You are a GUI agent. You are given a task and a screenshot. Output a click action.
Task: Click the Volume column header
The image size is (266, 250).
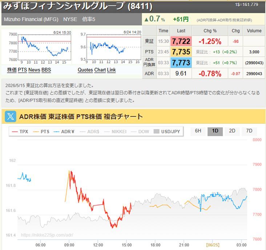pyautogui.click(x=254, y=31)
